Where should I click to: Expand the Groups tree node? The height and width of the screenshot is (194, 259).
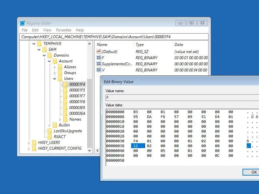[54, 73]
